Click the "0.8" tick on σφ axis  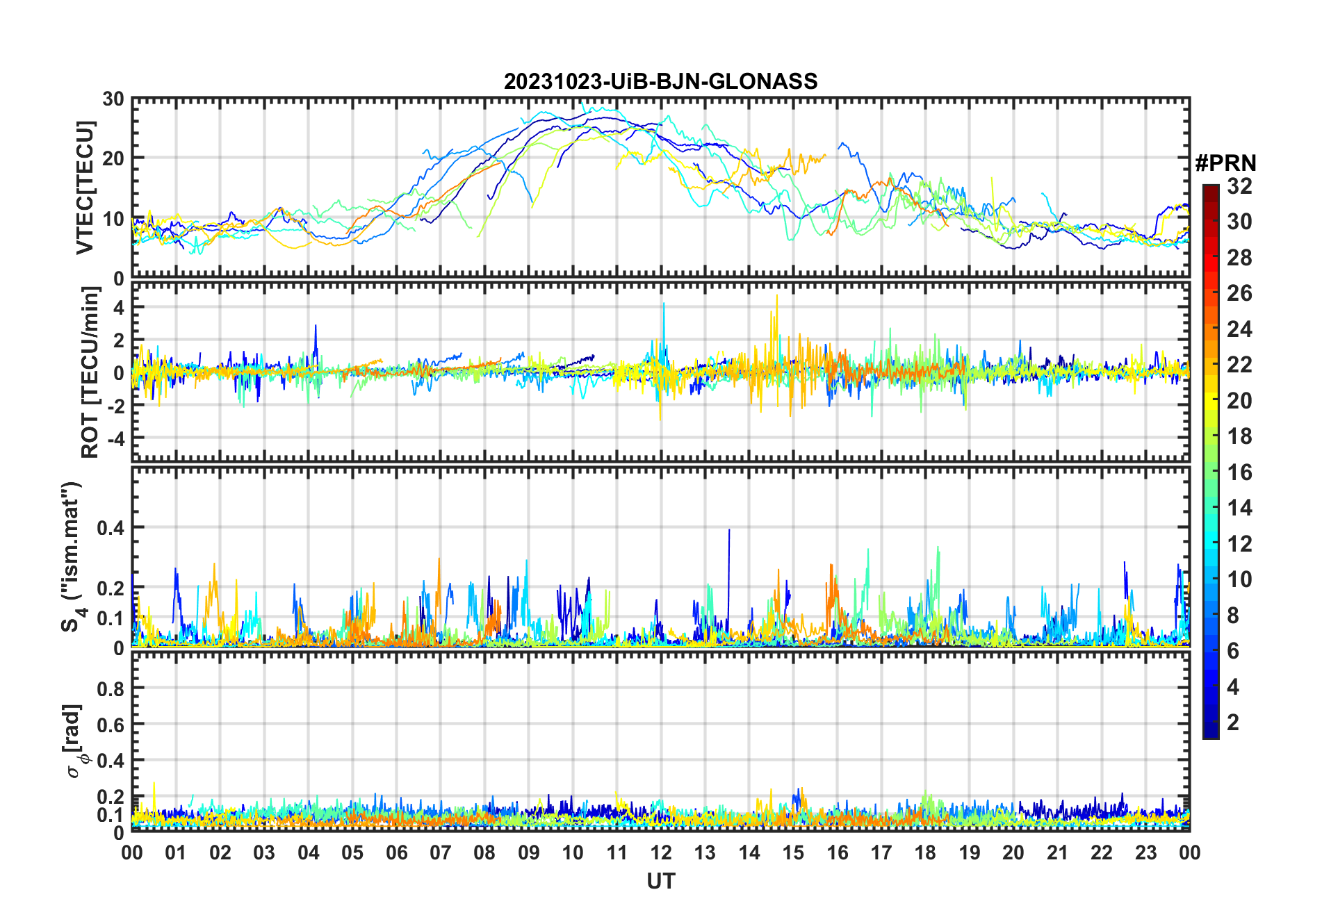pyautogui.click(x=111, y=688)
